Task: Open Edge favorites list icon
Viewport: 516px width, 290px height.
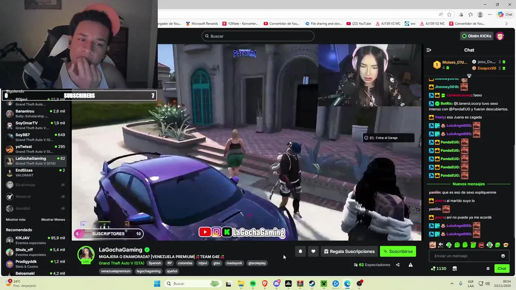Action: 470,14
